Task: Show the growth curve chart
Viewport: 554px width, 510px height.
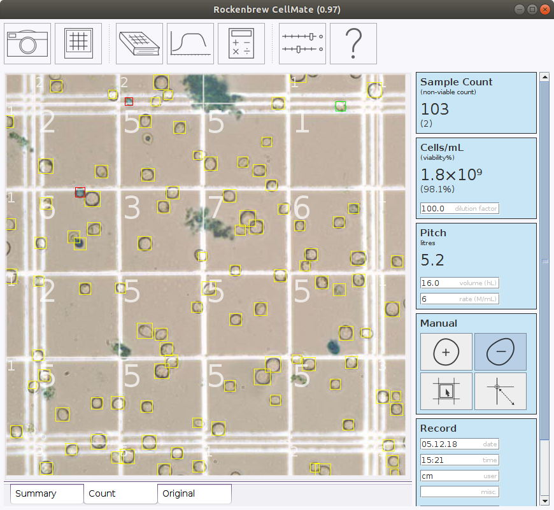Action: point(190,43)
